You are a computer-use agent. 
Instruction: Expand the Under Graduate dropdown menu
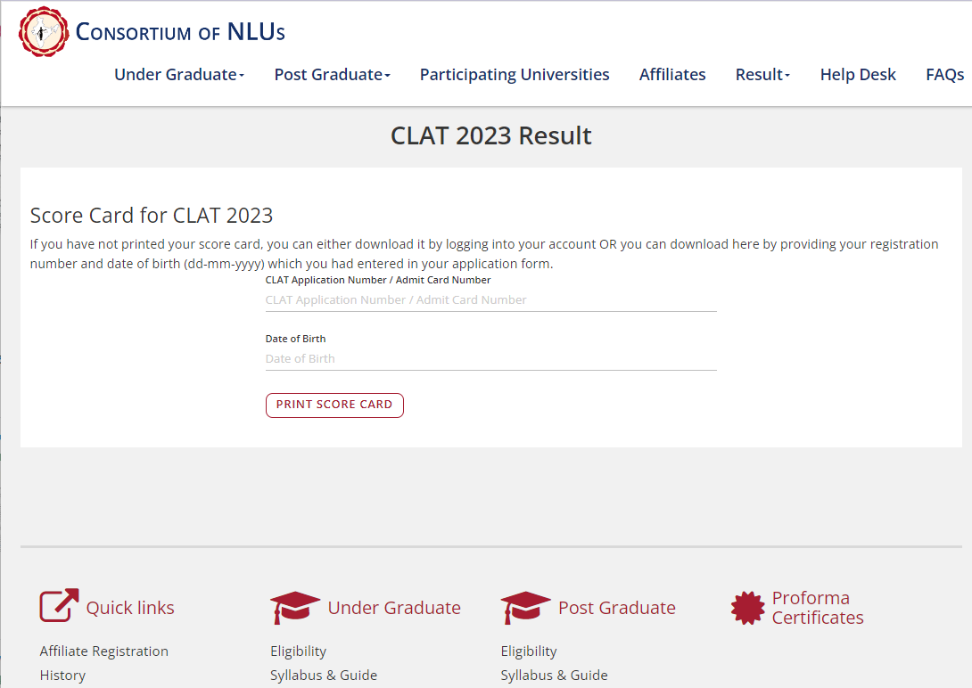[178, 75]
